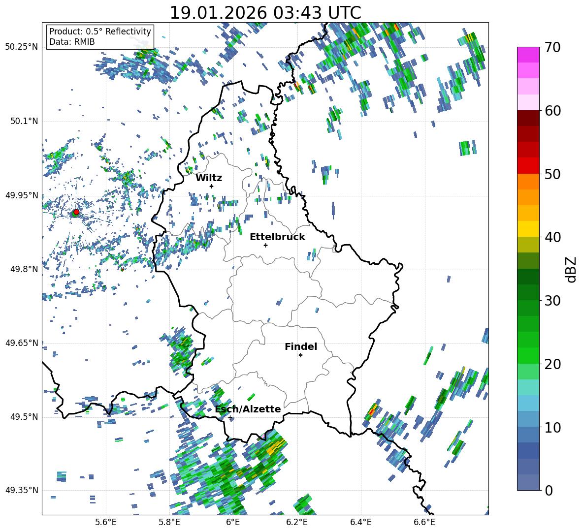Click the 49.65°N latitude label
The height and width of the screenshot is (532, 583).
tap(22, 343)
